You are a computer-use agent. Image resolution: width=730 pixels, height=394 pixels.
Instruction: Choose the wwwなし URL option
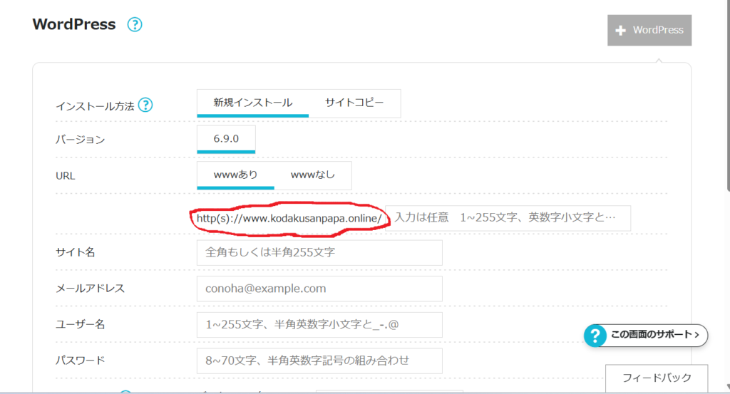(312, 175)
